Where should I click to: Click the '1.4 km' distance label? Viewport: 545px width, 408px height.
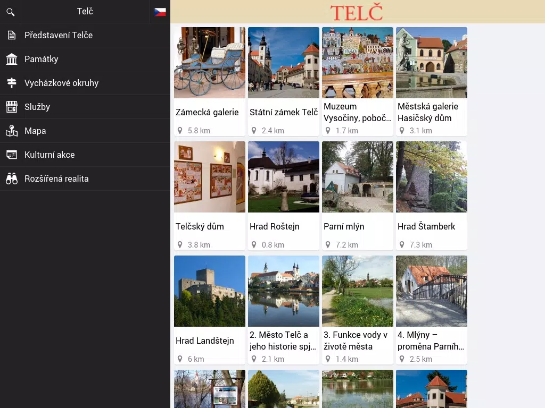coord(347,359)
